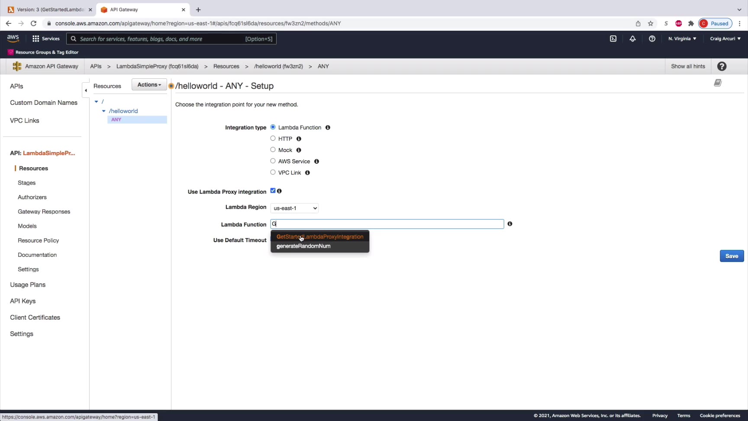Open a new browser tab
This screenshot has width=748, height=421.
[198, 10]
